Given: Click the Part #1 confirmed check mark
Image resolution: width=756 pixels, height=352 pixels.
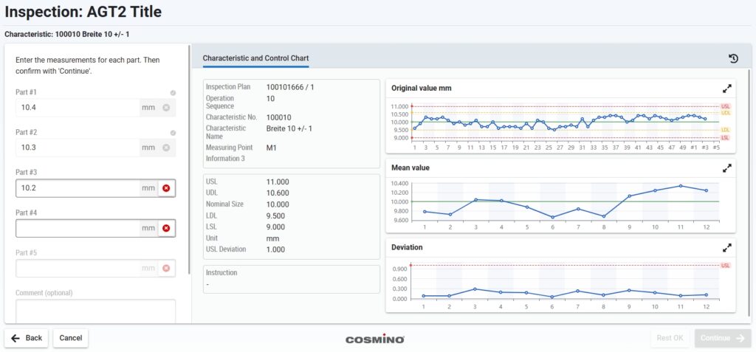Looking at the screenshot, I should (x=173, y=93).
